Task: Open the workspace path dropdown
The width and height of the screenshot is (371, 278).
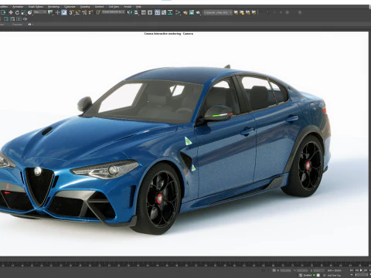Action: [x=218, y=12]
